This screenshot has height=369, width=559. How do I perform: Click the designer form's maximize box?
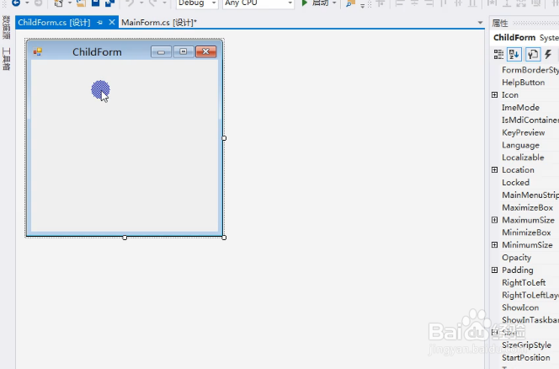[x=184, y=51]
